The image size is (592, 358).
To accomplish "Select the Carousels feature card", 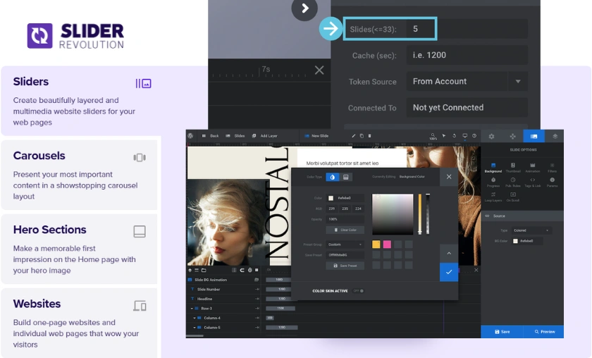I will pos(79,175).
